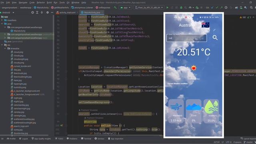
Task: Open Device Manager icon in toolbar
Action: point(241,8)
